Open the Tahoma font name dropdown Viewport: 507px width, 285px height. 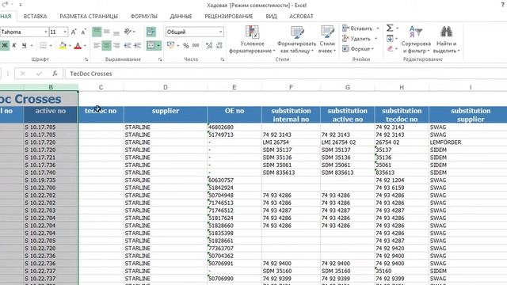(46, 32)
